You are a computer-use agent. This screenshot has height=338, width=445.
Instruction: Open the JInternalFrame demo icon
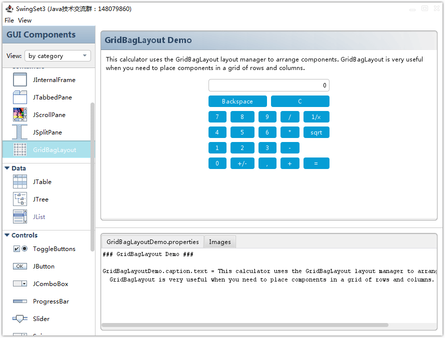(20, 79)
